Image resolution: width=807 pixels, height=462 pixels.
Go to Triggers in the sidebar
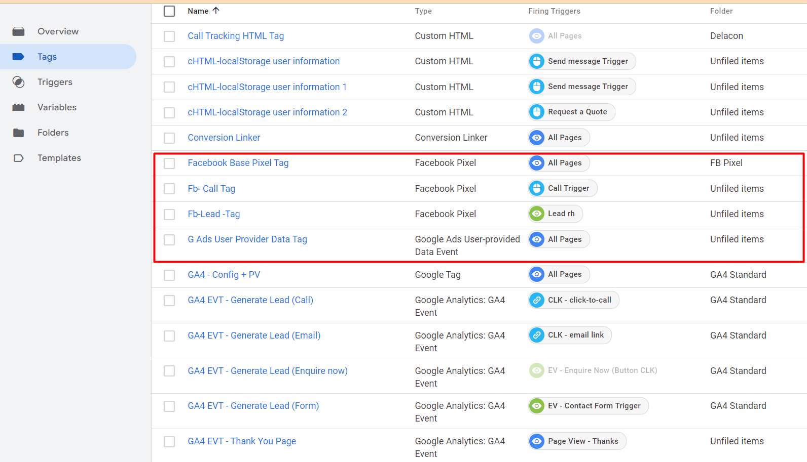point(68,82)
